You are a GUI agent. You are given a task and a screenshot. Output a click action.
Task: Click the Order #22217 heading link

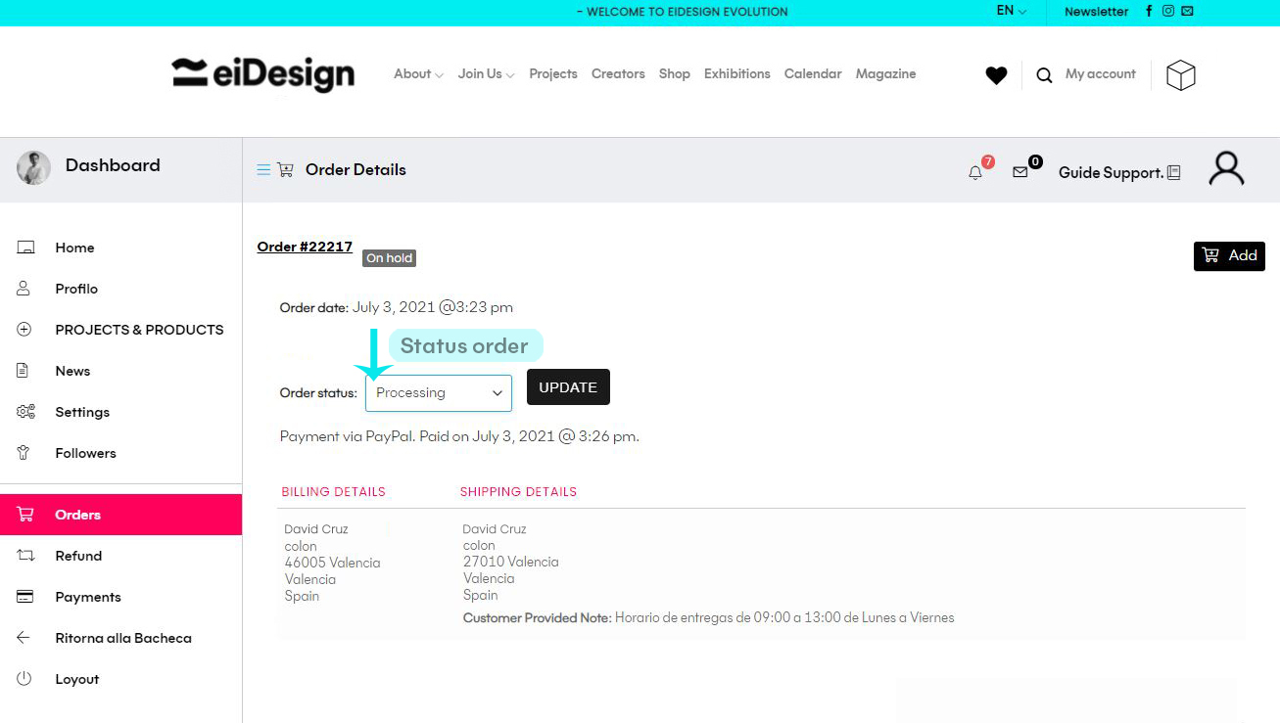pyautogui.click(x=305, y=247)
